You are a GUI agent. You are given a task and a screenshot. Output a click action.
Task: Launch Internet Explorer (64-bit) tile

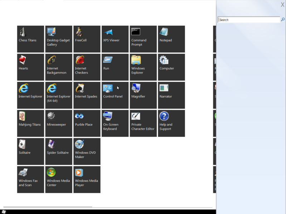point(59,95)
